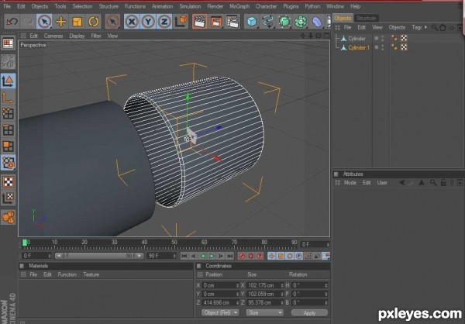Viewport: 465px width, 324px height.
Task: Click the Record keyframe red button
Action: click(242, 256)
